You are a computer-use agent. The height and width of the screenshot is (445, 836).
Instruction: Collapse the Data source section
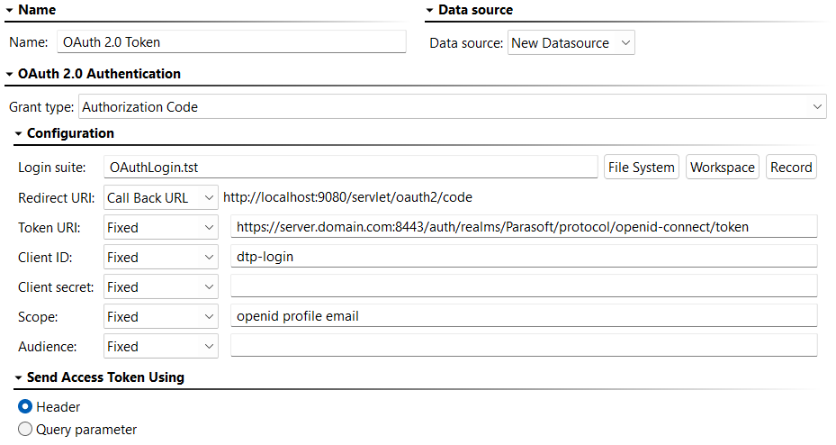click(x=429, y=10)
